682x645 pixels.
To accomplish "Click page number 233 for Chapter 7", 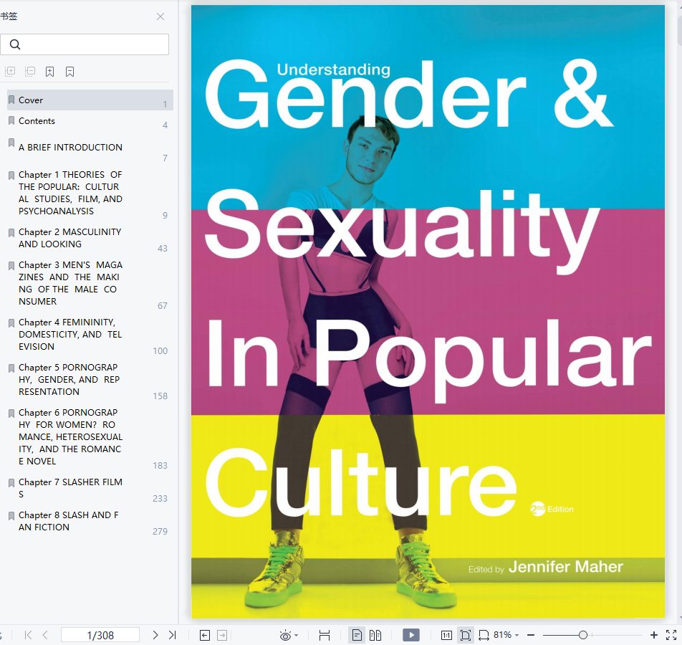I will coord(160,499).
